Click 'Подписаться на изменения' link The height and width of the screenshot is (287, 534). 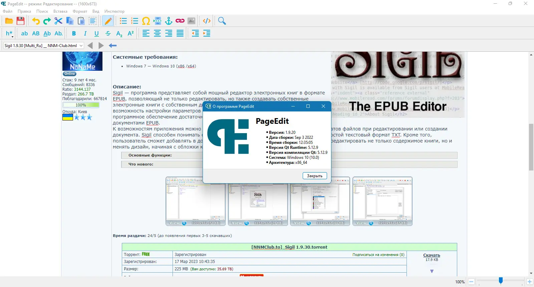click(x=378, y=255)
